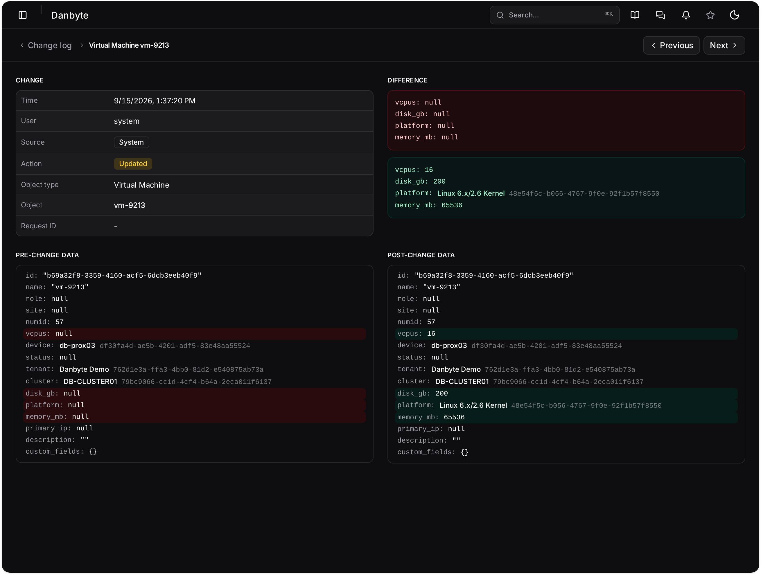
Task: Open Danbyte Demo tenant in post-change data
Action: point(456,369)
